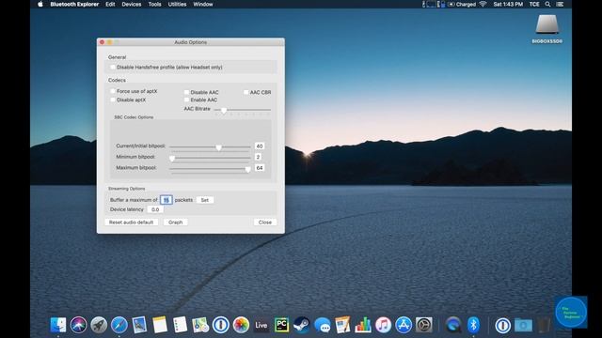Viewport: 602px width, 338px height.
Task: Click the AAC Bitrate slider handle
Action: click(224, 110)
